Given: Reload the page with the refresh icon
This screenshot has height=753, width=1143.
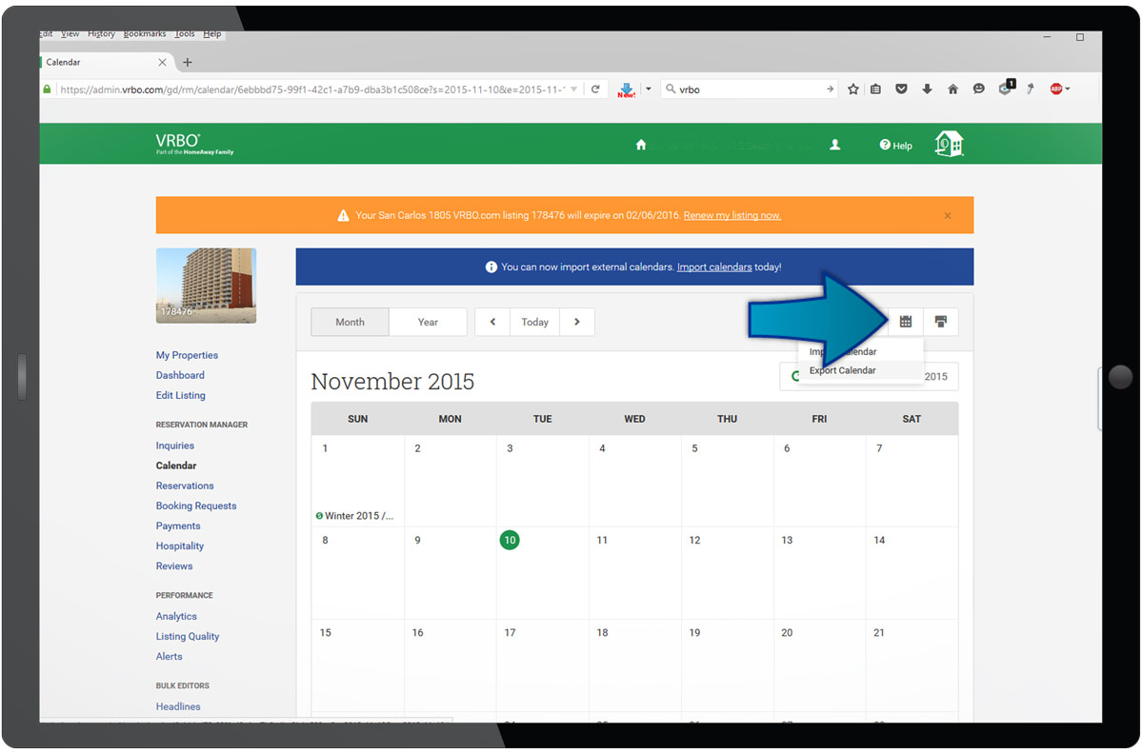Looking at the screenshot, I should click(x=595, y=89).
